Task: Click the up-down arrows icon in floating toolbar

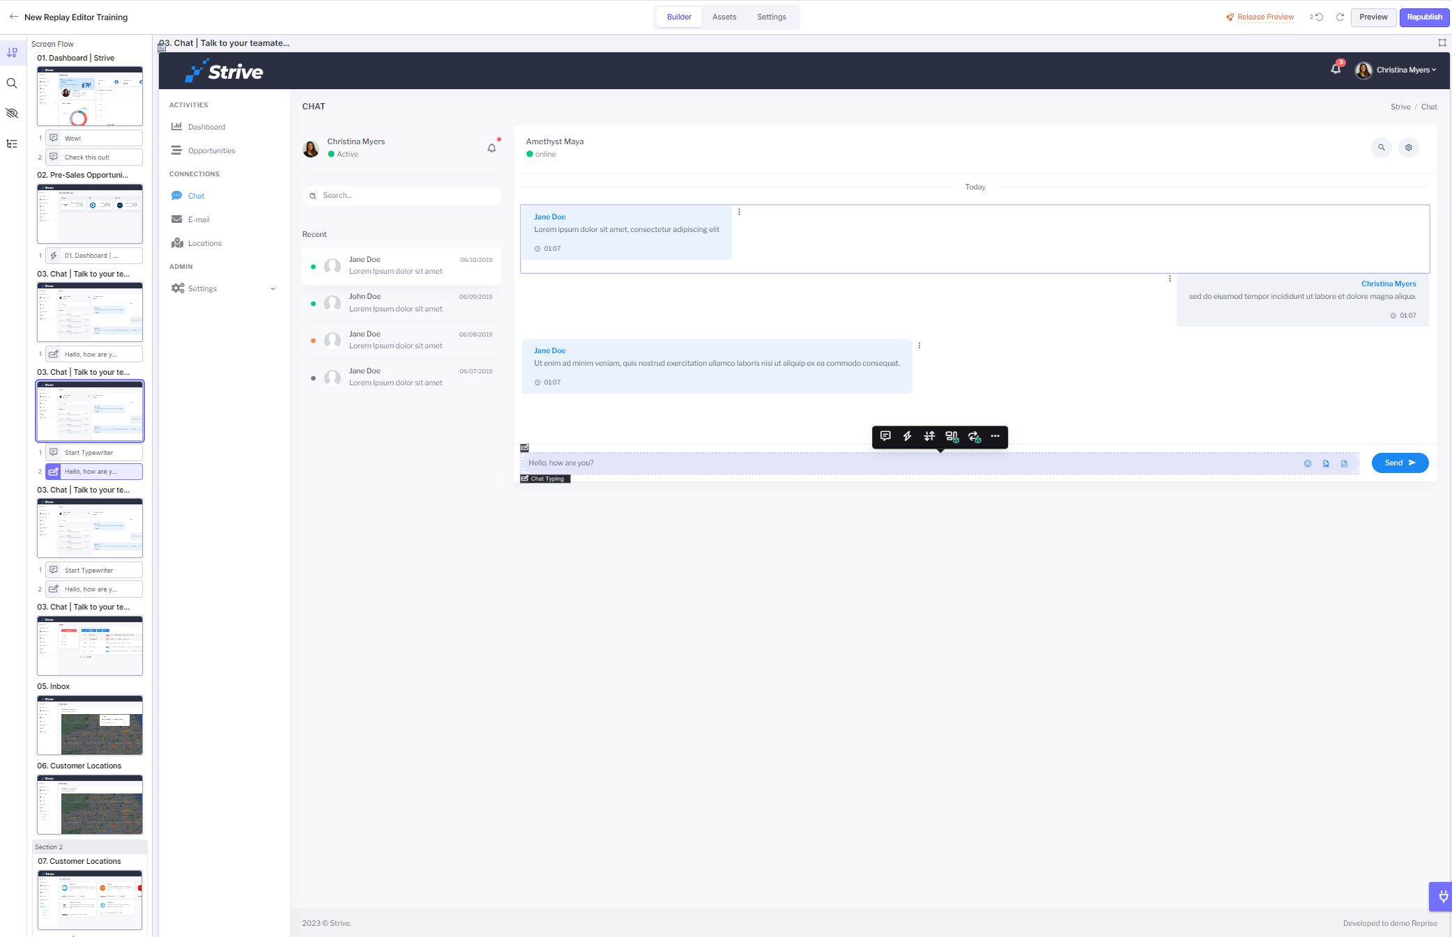Action: (x=929, y=436)
